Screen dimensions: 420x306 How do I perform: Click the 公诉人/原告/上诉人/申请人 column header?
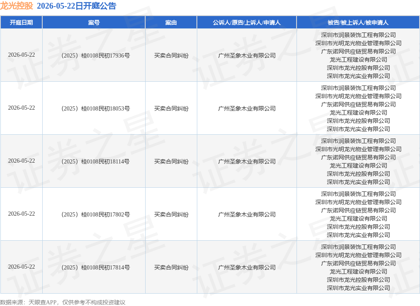[x=247, y=23]
